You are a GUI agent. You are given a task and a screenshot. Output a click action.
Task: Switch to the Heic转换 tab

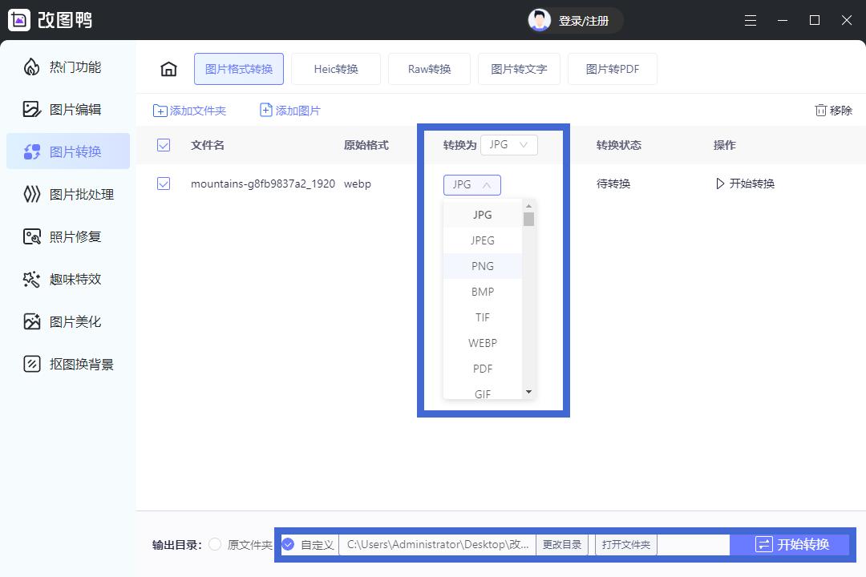coord(336,69)
